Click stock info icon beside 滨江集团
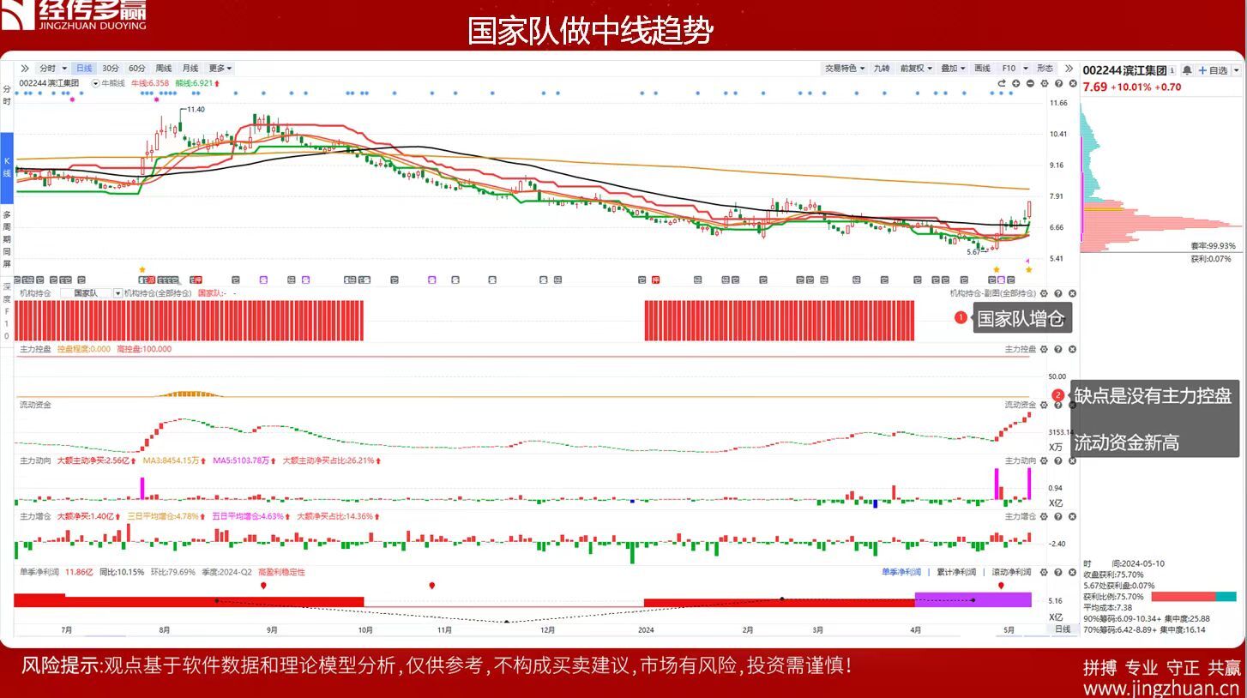The image size is (1247, 698). [1172, 70]
